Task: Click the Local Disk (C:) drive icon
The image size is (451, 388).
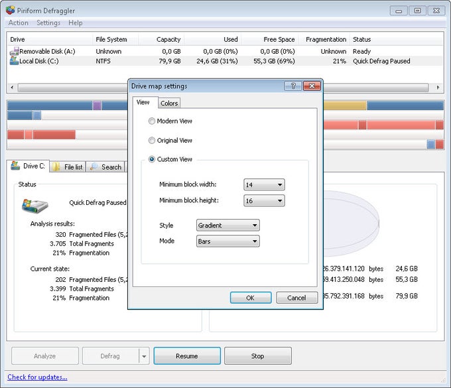Action: 14,61
